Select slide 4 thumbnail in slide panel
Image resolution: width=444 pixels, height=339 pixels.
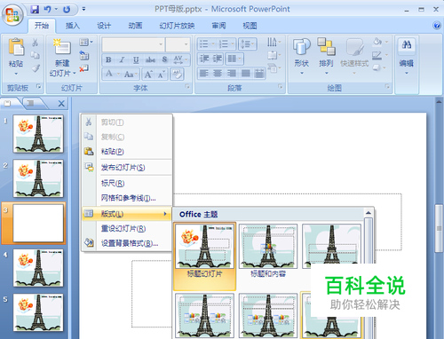(x=38, y=268)
